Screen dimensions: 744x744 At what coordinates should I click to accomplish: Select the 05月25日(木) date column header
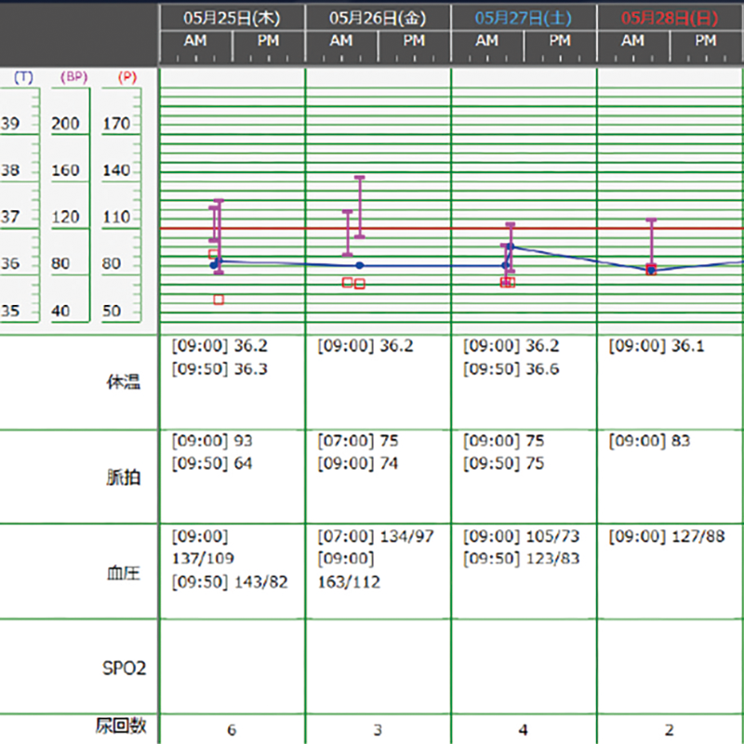[232, 17]
